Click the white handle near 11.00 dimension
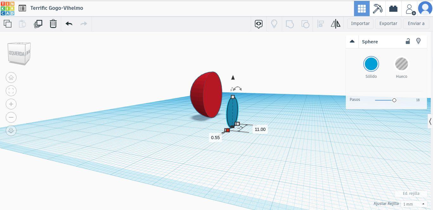The width and height of the screenshot is (433, 210). tap(237, 124)
